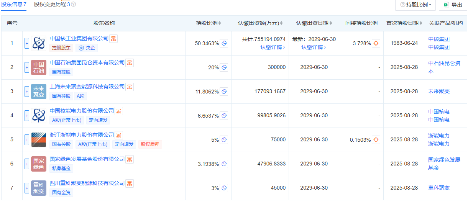Click subscribed amount cell 177093.1667
468x203 pixels.
[270, 92]
